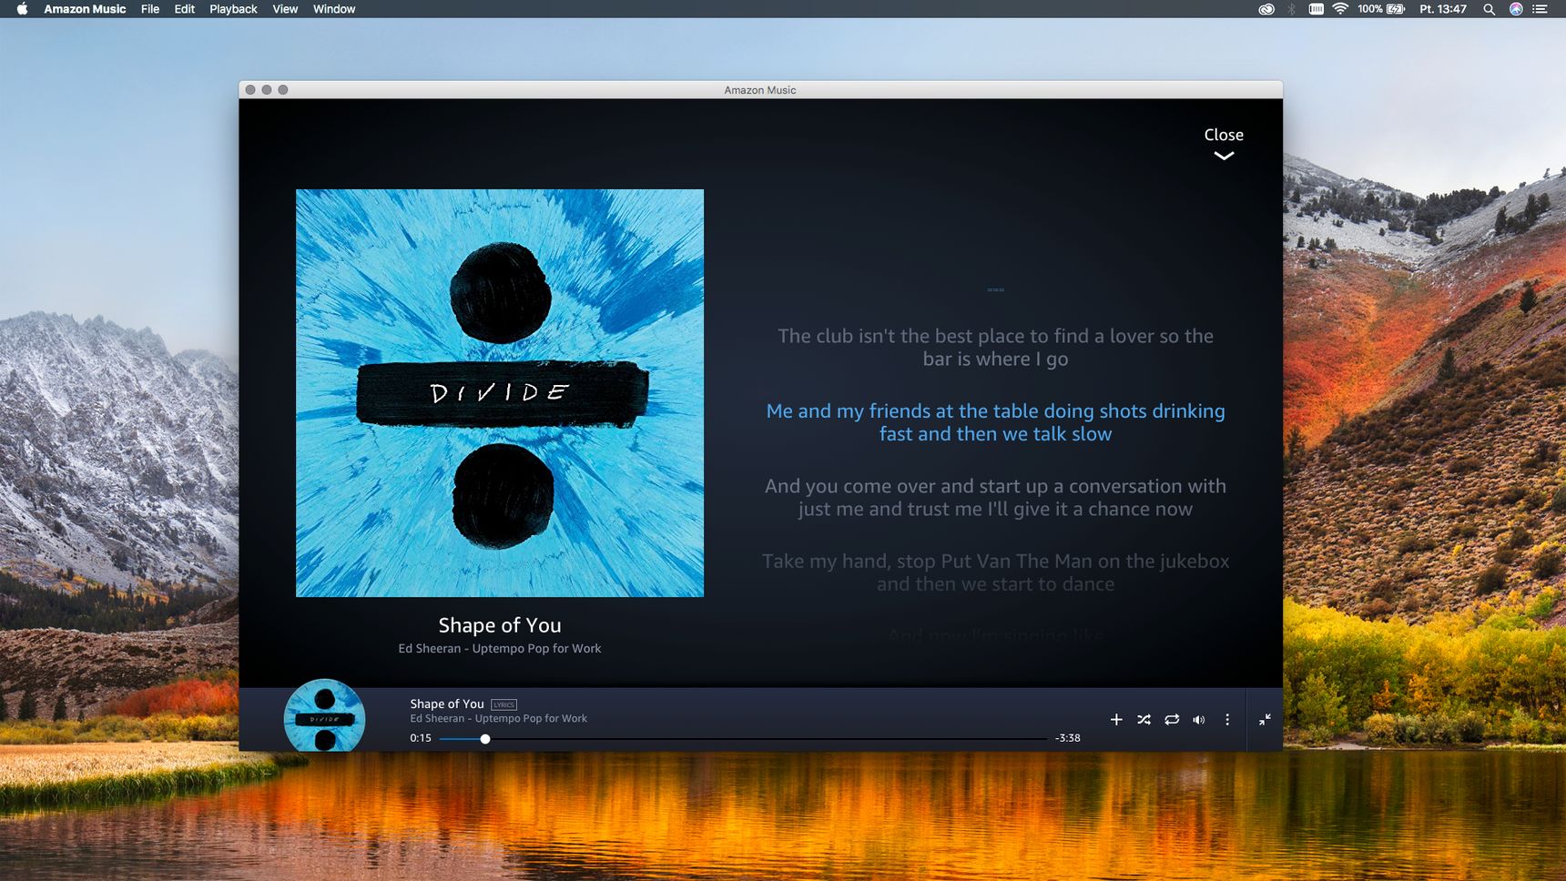Click the Wi-Fi status icon
Image resolution: width=1566 pixels, height=881 pixels.
pos(1340,9)
